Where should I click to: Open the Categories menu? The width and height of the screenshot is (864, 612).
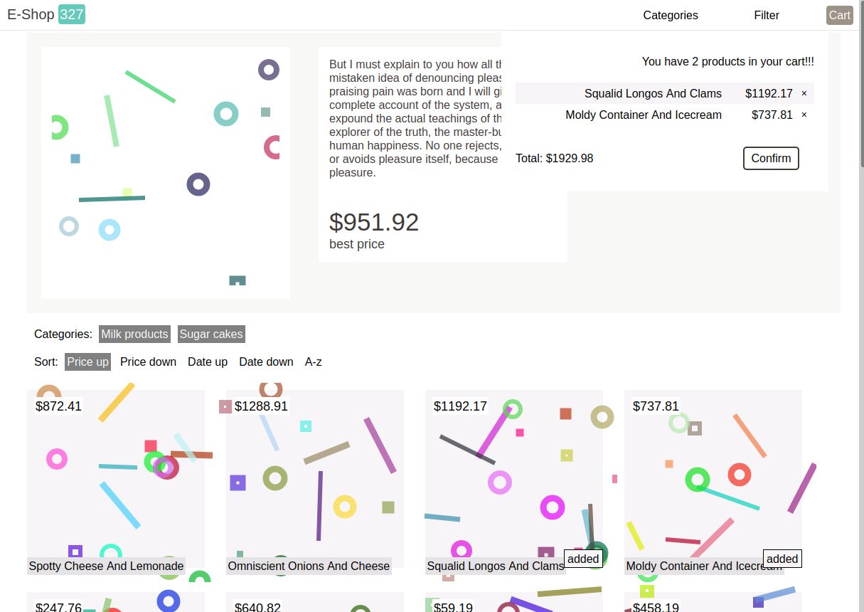click(671, 15)
